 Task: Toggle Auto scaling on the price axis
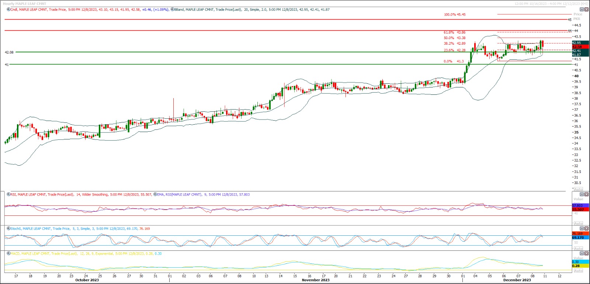[x=578, y=189]
